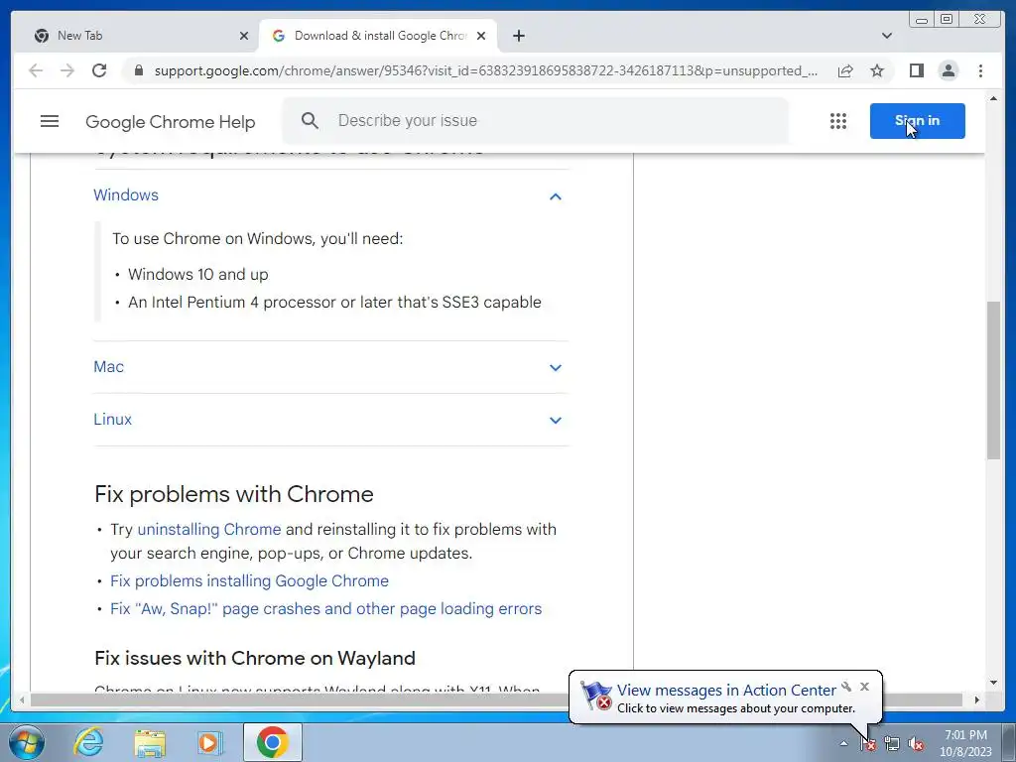
Task: Click the vertical scrollbar thumb
Action: pos(994,380)
